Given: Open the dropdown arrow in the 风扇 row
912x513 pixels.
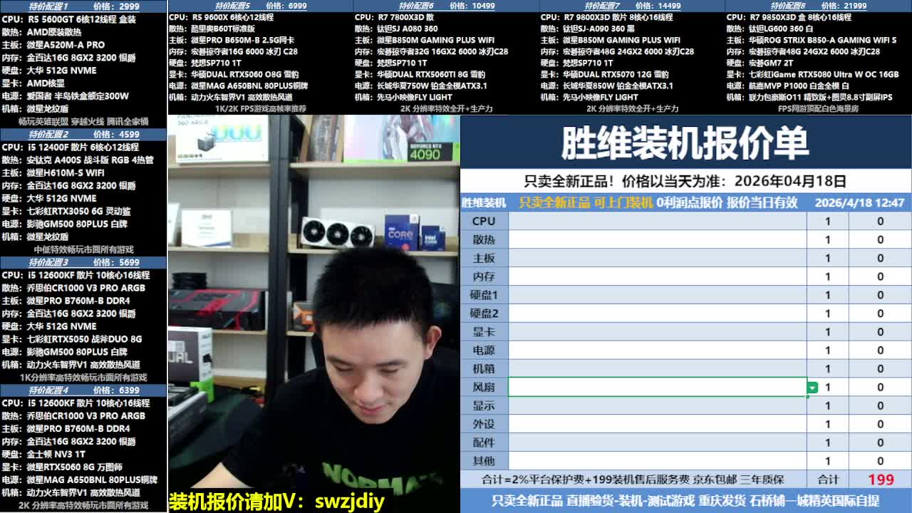Looking at the screenshot, I should [x=812, y=388].
